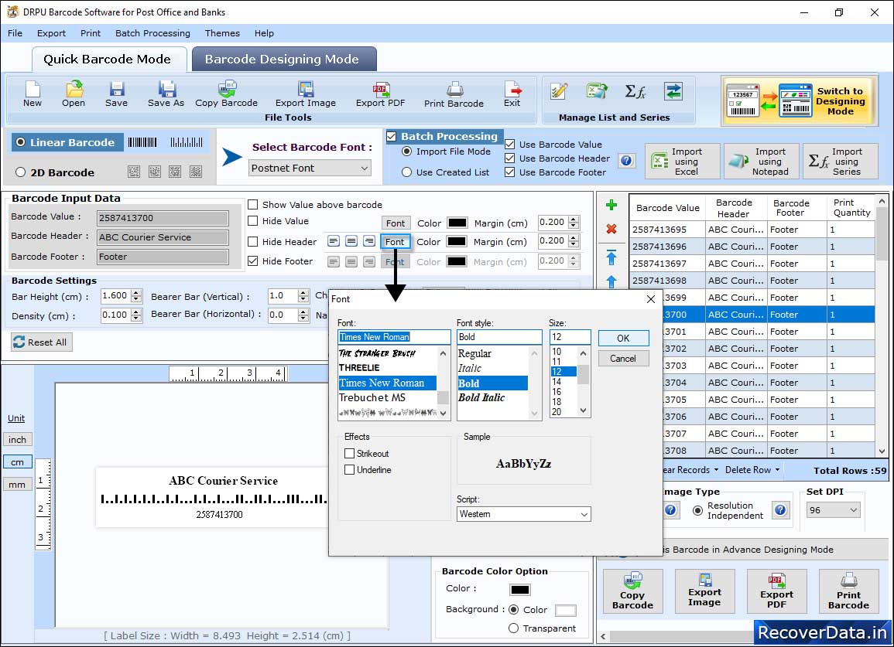The width and height of the screenshot is (894, 647).
Task: Click the value Color swatch
Action: tap(457, 223)
